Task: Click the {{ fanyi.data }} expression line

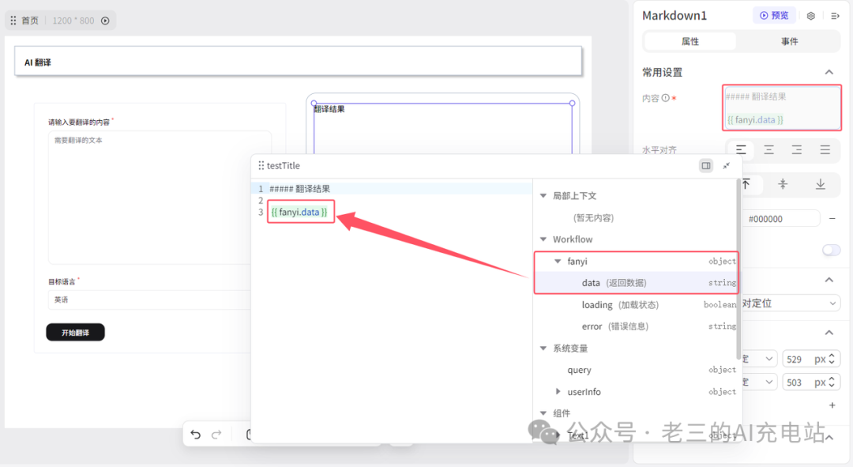Action: (x=300, y=213)
